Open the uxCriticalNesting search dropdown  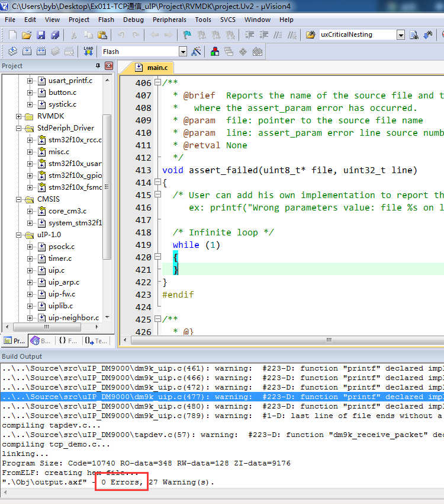[401, 35]
